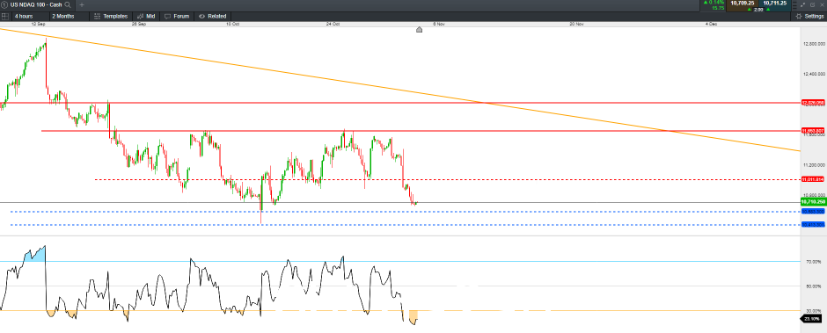Click the 11,653.807 red price label

[813, 131]
